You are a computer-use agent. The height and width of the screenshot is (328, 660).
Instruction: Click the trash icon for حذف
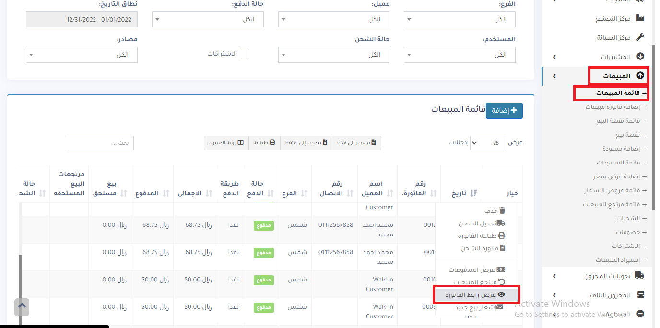pos(502,211)
